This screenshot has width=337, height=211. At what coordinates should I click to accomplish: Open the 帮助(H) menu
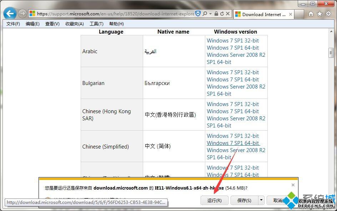pos(116,24)
